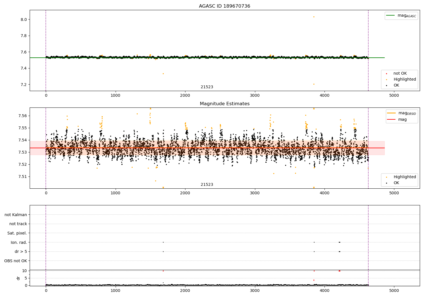Click the orange line swatch beside mag OBSID
424x297 pixels.
(391, 113)
